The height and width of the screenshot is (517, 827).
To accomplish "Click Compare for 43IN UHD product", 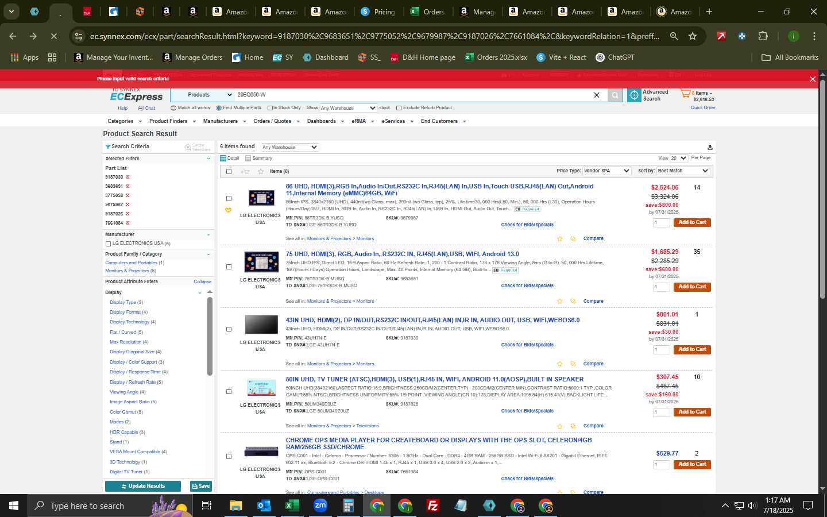I will point(593,364).
